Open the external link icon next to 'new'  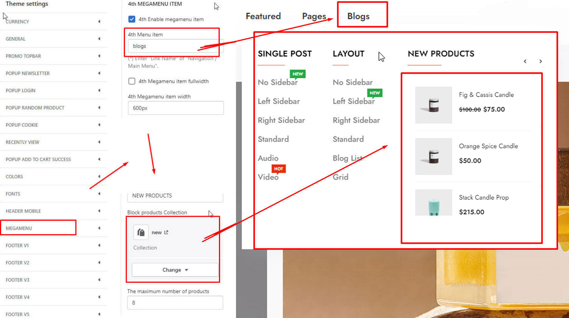pos(166,232)
